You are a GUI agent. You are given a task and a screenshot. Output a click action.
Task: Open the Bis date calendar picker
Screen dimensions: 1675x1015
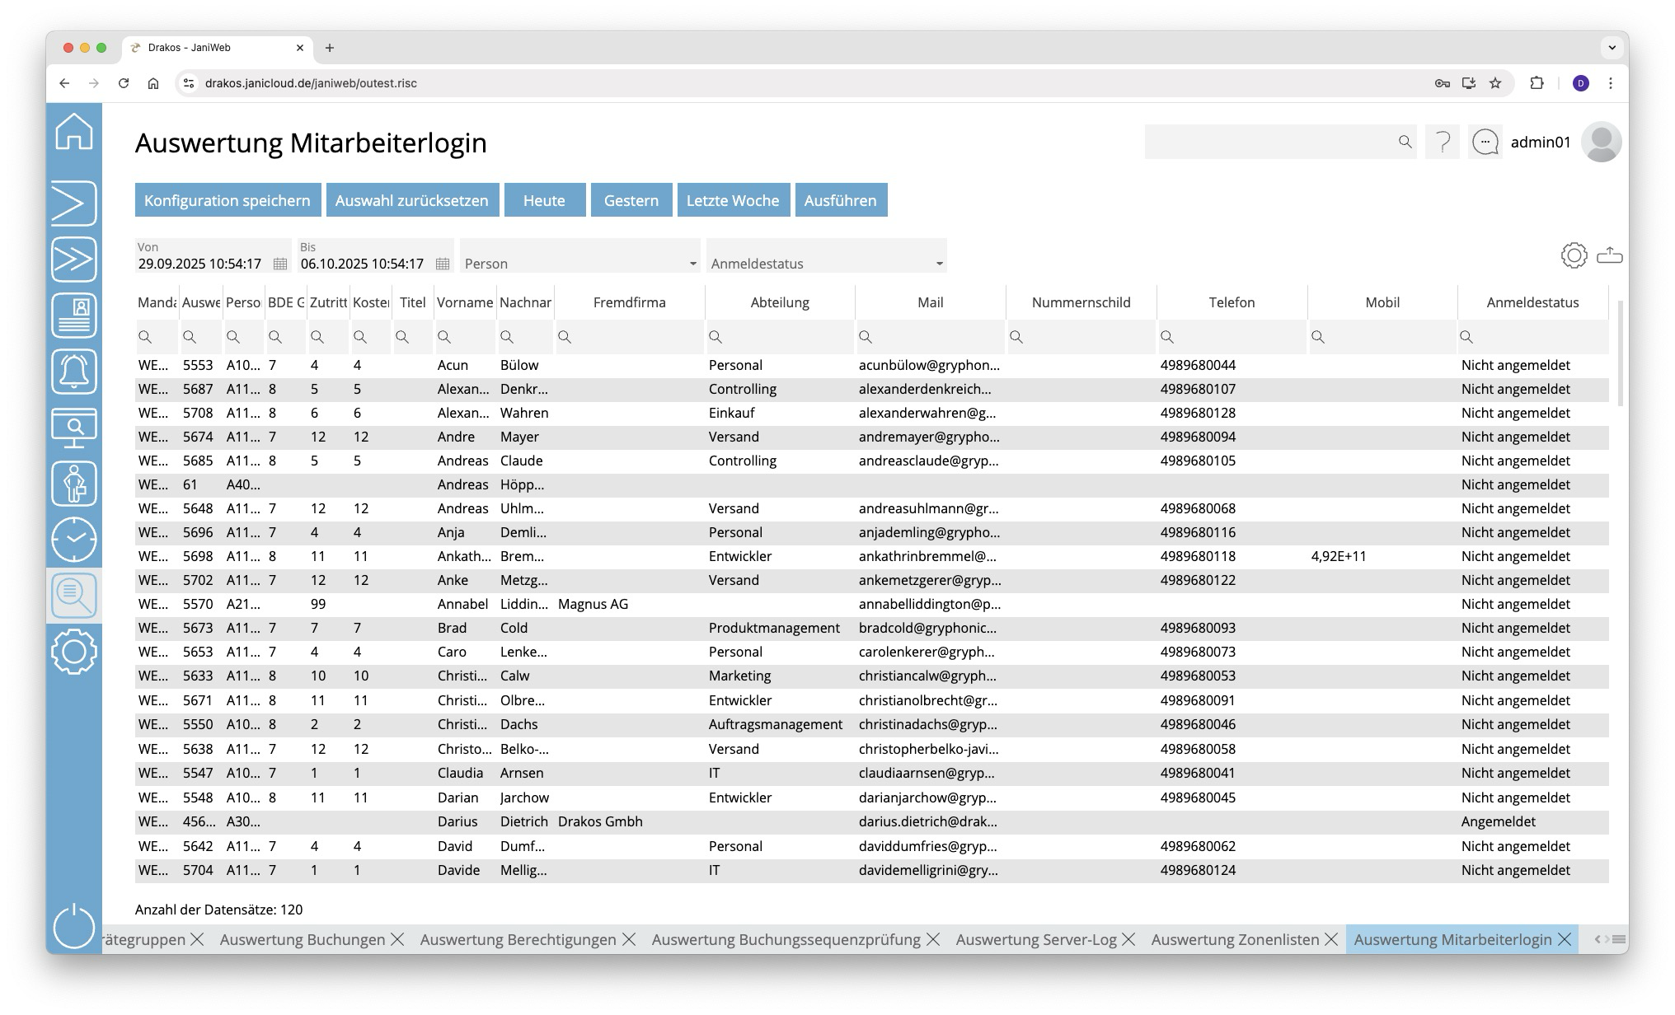(443, 264)
